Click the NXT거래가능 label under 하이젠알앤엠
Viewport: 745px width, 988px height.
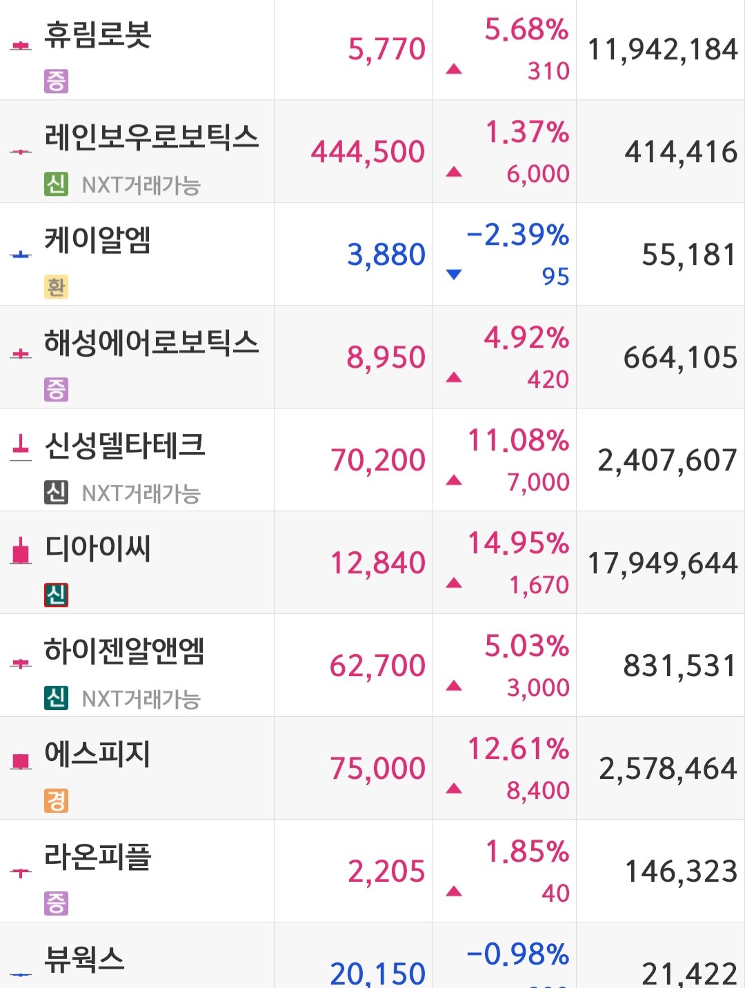(141, 699)
